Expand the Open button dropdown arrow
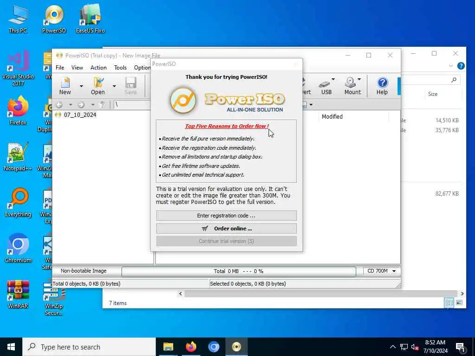 click(114, 86)
